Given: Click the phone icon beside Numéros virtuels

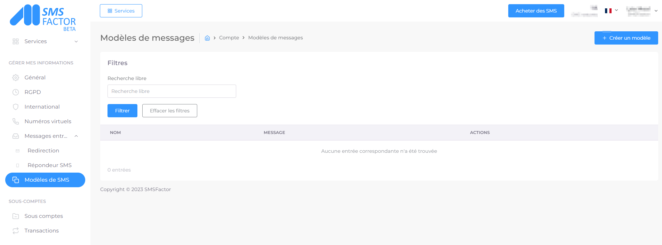Looking at the screenshot, I should pyautogui.click(x=16, y=121).
